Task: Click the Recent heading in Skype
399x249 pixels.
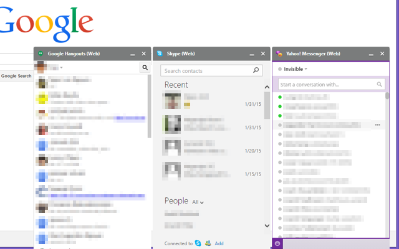Action: click(176, 85)
